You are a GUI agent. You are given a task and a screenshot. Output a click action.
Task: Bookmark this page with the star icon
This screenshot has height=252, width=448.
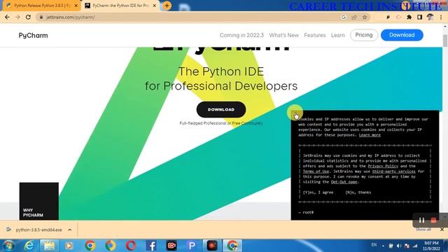point(365,17)
